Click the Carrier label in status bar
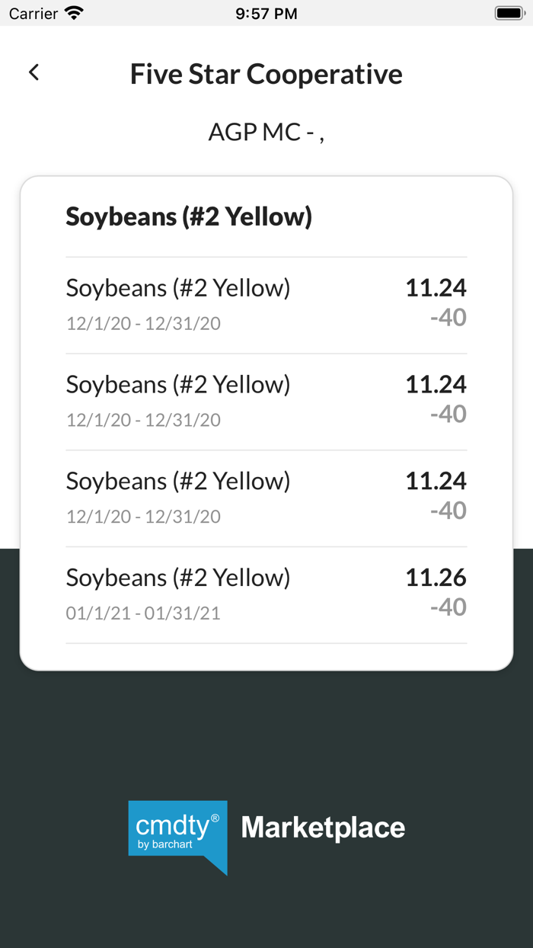 click(34, 13)
